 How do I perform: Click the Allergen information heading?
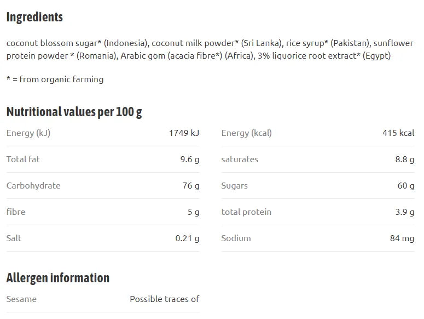tap(58, 278)
